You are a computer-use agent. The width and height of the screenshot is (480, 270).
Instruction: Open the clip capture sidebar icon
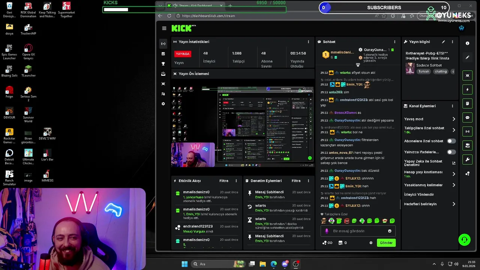163,84
